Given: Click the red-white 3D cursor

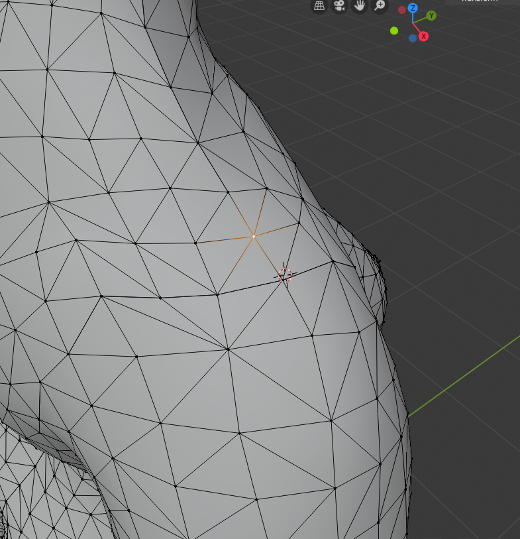Looking at the screenshot, I should [285, 275].
